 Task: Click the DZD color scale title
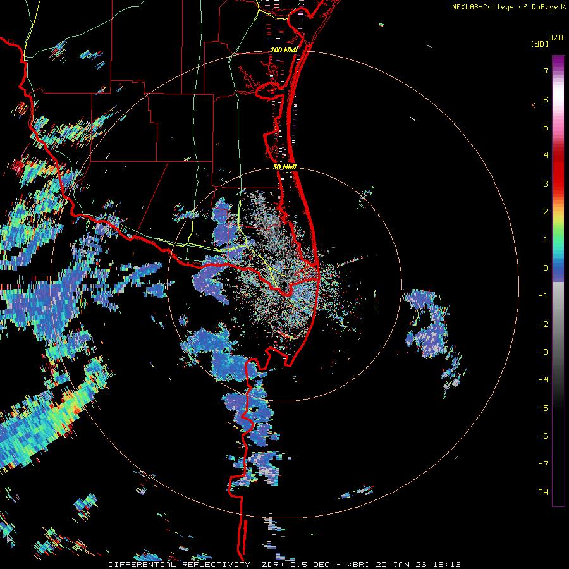coord(556,38)
